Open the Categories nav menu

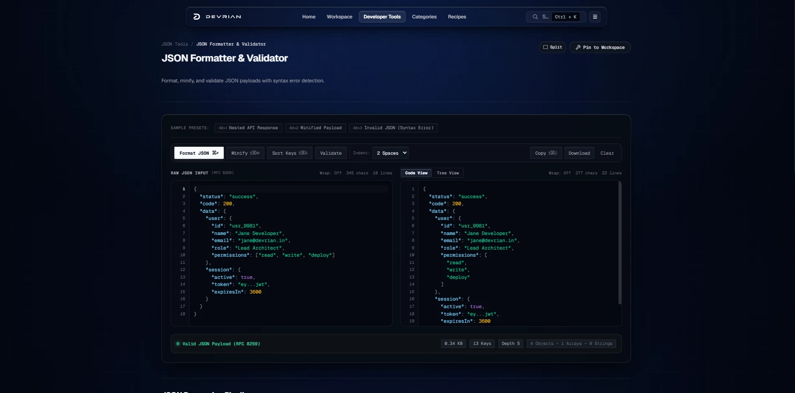click(x=424, y=17)
